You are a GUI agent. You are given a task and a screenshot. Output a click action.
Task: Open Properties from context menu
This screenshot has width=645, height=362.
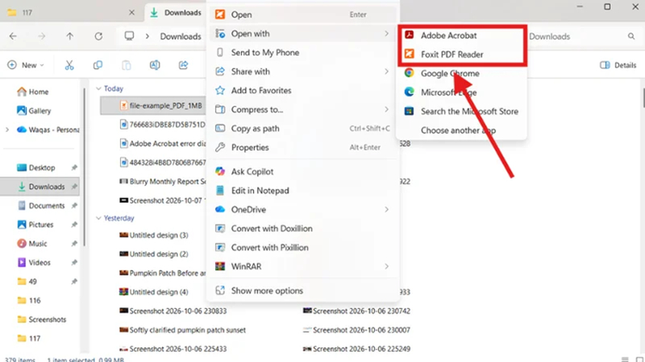[x=303, y=147]
